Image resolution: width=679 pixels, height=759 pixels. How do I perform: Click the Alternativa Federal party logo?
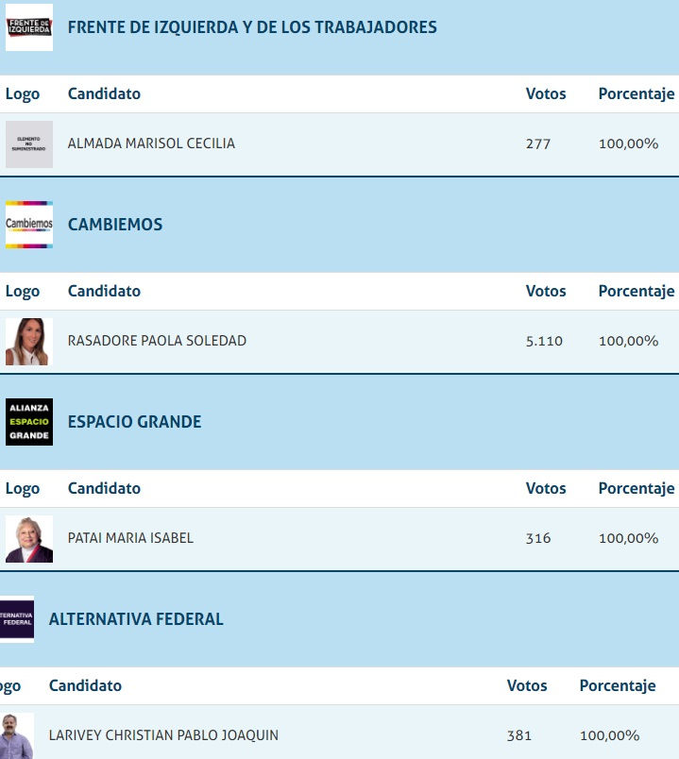[17, 619]
